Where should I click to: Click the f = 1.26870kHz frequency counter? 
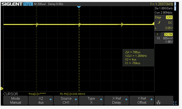(x=162, y=4)
